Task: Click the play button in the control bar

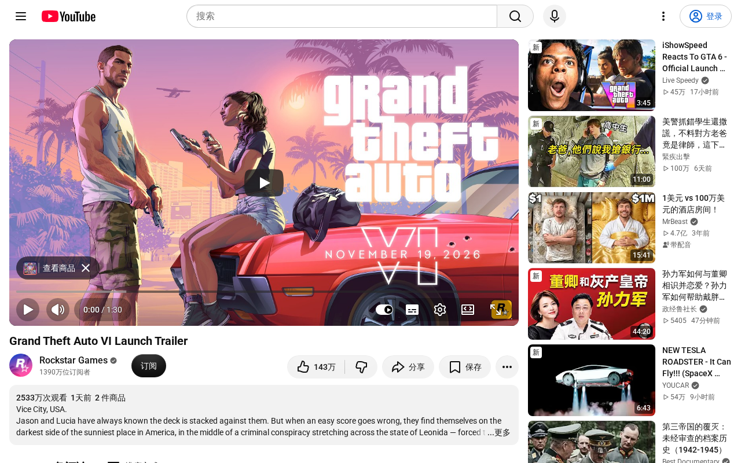Action: (x=28, y=310)
